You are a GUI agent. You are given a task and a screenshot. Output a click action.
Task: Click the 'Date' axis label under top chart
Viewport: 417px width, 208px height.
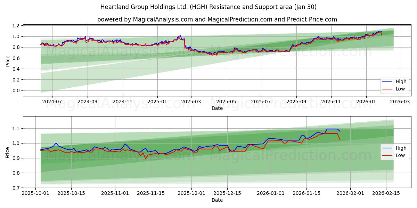tap(217, 109)
